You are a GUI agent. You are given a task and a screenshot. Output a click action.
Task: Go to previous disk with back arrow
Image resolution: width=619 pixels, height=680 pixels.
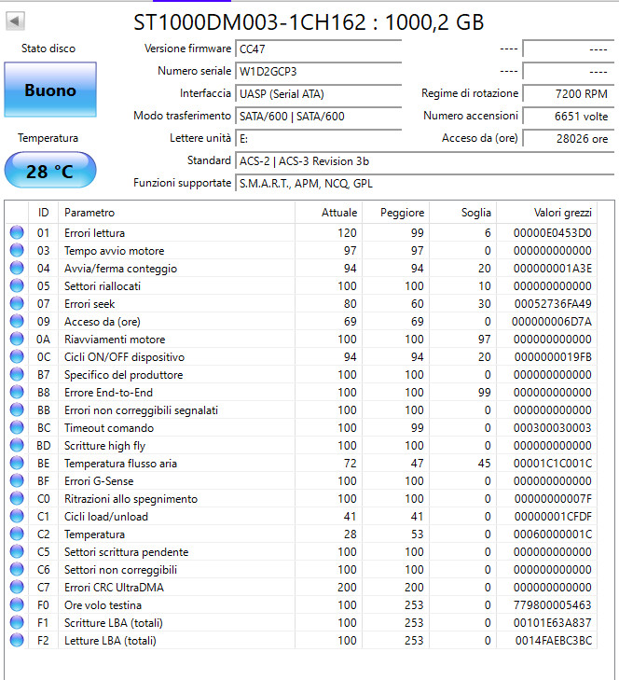[x=15, y=21]
